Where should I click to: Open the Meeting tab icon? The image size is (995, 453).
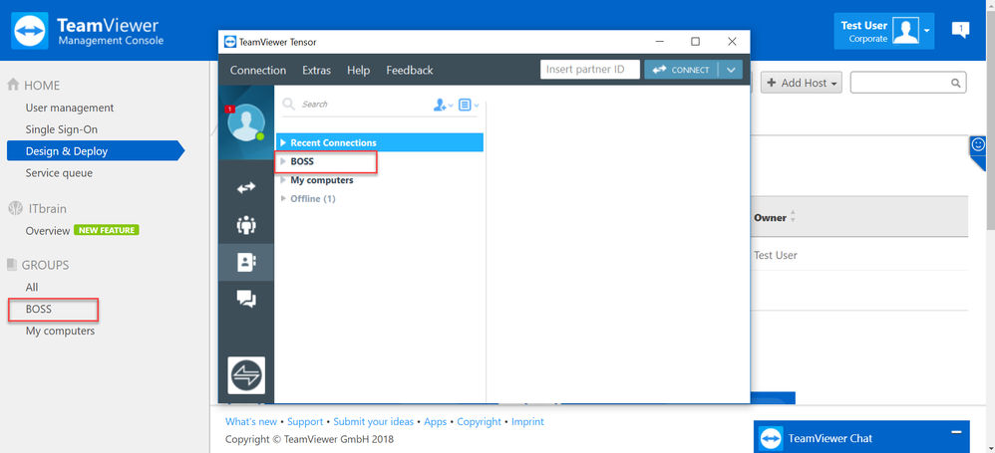click(245, 225)
